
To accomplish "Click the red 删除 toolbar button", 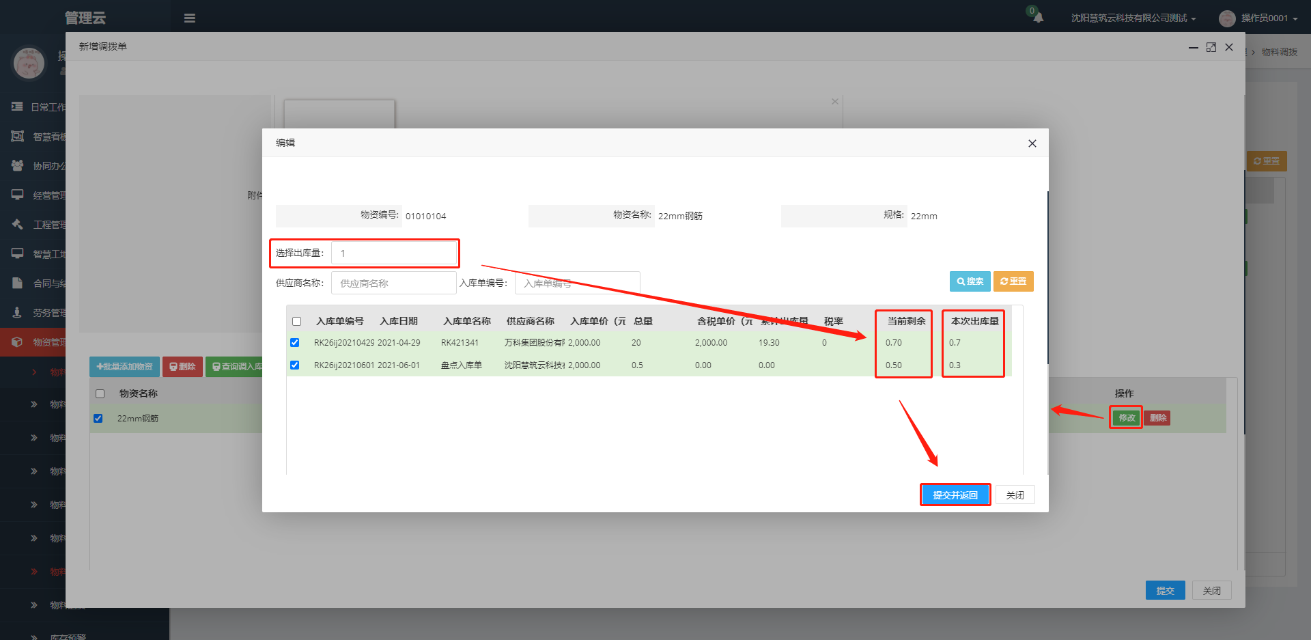I will (x=182, y=367).
